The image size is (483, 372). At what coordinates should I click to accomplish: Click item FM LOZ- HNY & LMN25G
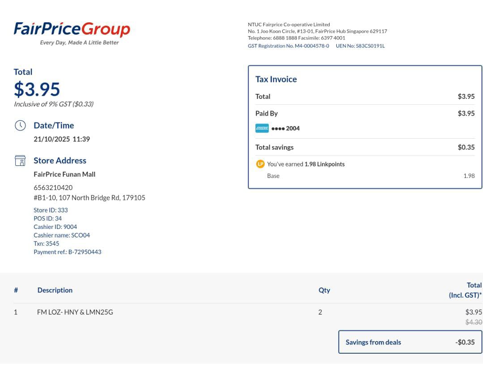click(75, 312)
